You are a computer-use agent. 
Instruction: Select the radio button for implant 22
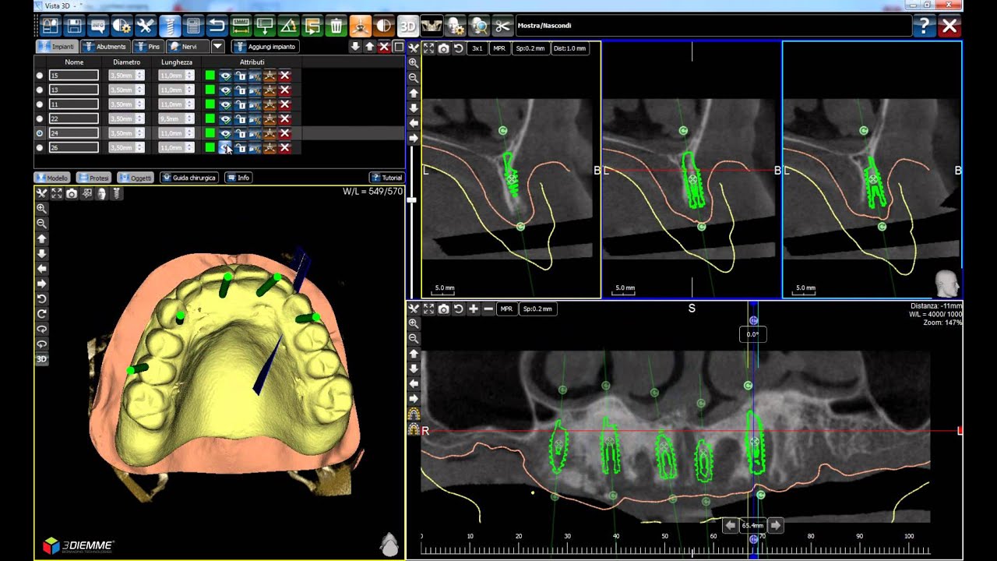tap(40, 118)
